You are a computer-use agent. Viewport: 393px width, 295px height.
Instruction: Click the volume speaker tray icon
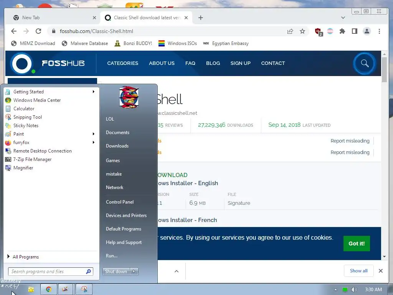coord(354,290)
